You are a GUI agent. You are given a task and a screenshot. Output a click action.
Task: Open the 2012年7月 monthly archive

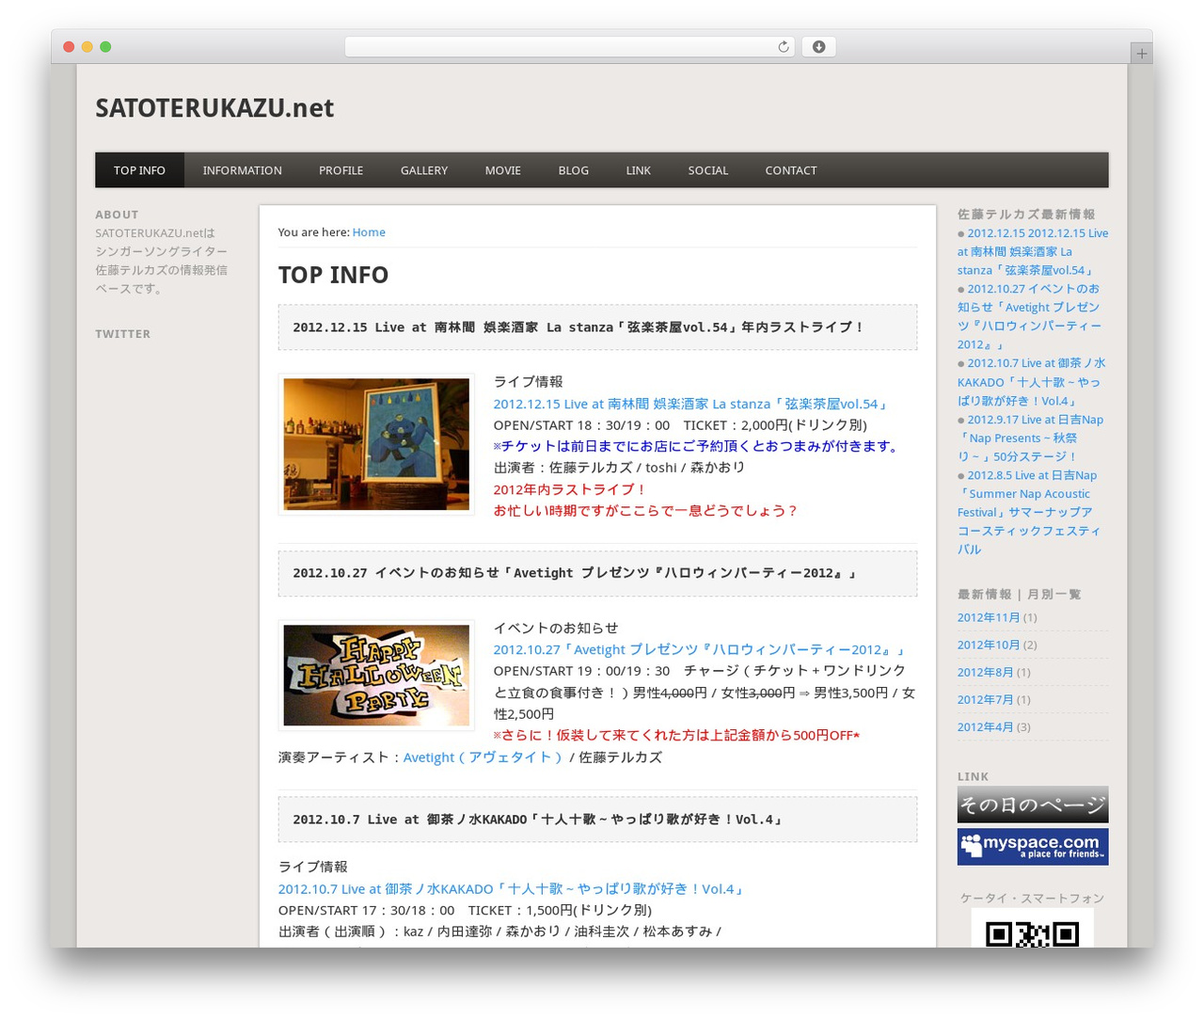[x=985, y=699]
